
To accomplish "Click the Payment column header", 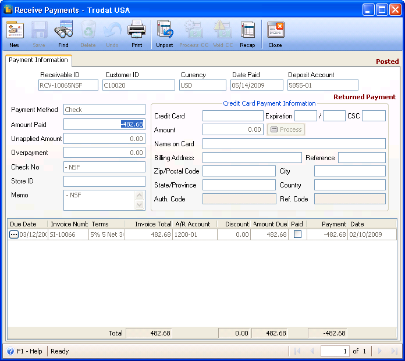I will point(327,224).
